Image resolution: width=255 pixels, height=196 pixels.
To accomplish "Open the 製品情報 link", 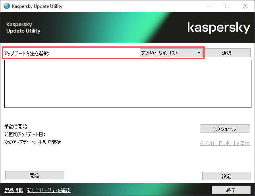I will [14, 190].
